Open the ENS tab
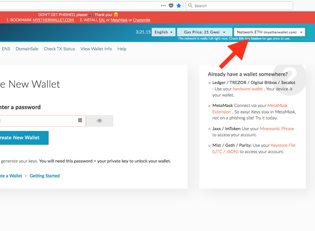 pos(6,49)
